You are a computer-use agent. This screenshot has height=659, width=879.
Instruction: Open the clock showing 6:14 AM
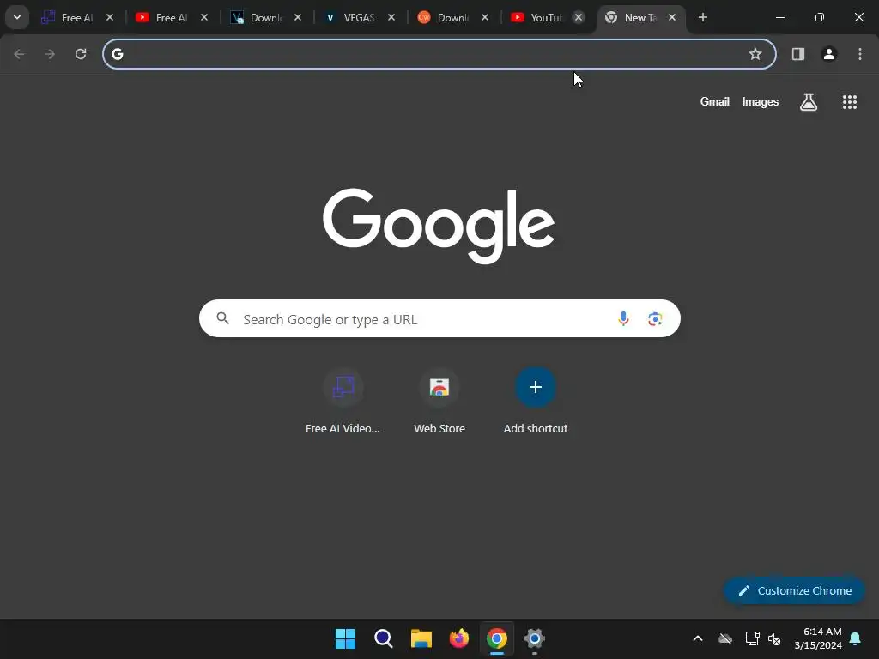(x=818, y=638)
